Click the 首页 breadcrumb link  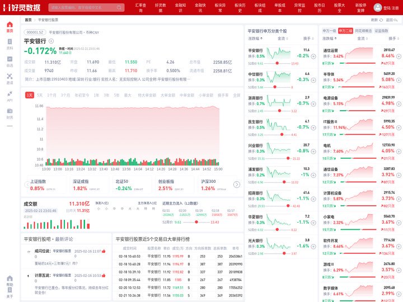(28, 20)
